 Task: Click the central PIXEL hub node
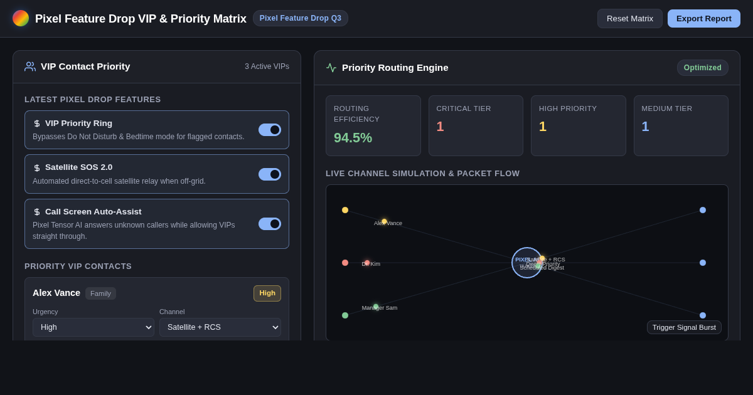pos(527,263)
